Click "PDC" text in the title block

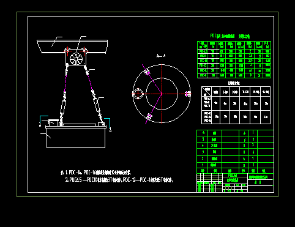[x=232, y=176]
